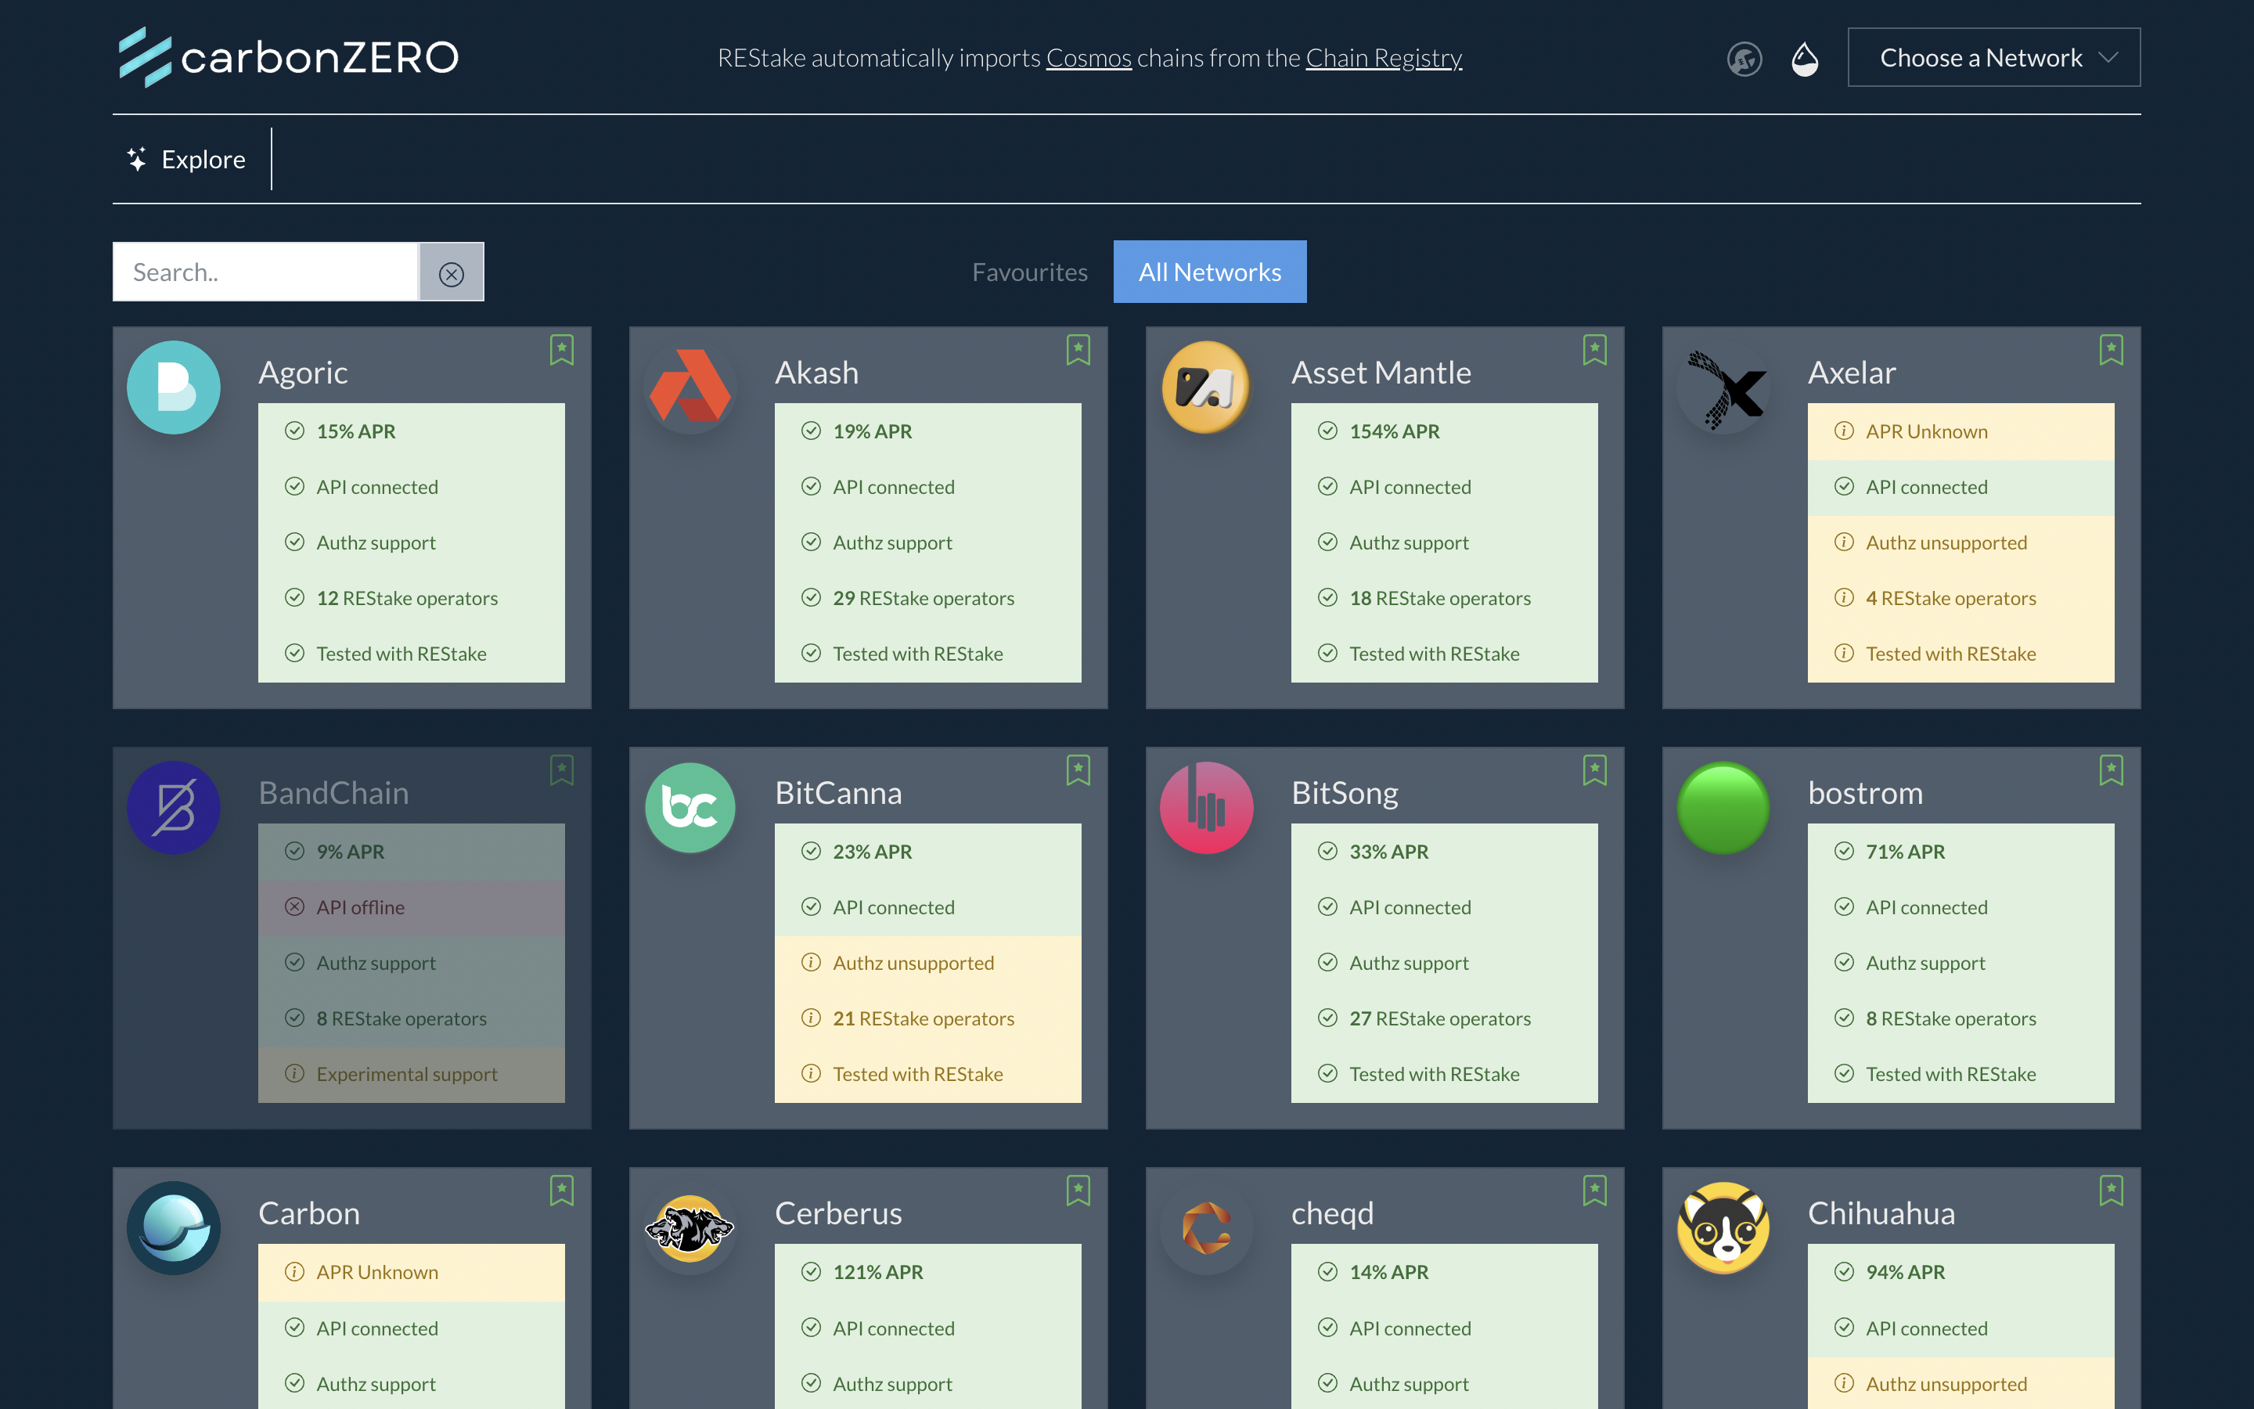
Task: Click '18 REStake operators' on Asset Mantle
Action: [1444, 598]
